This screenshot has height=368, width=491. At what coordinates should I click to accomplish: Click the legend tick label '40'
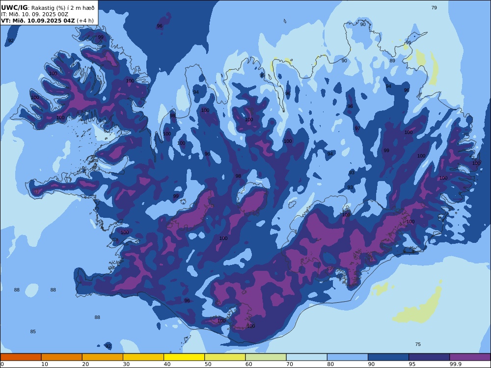pyautogui.click(x=167, y=364)
